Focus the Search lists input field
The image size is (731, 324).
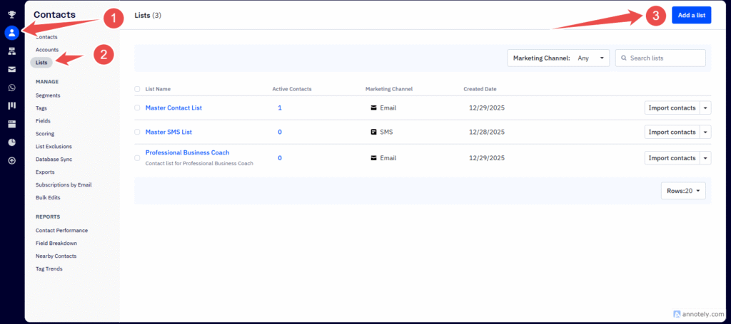(665, 58)
